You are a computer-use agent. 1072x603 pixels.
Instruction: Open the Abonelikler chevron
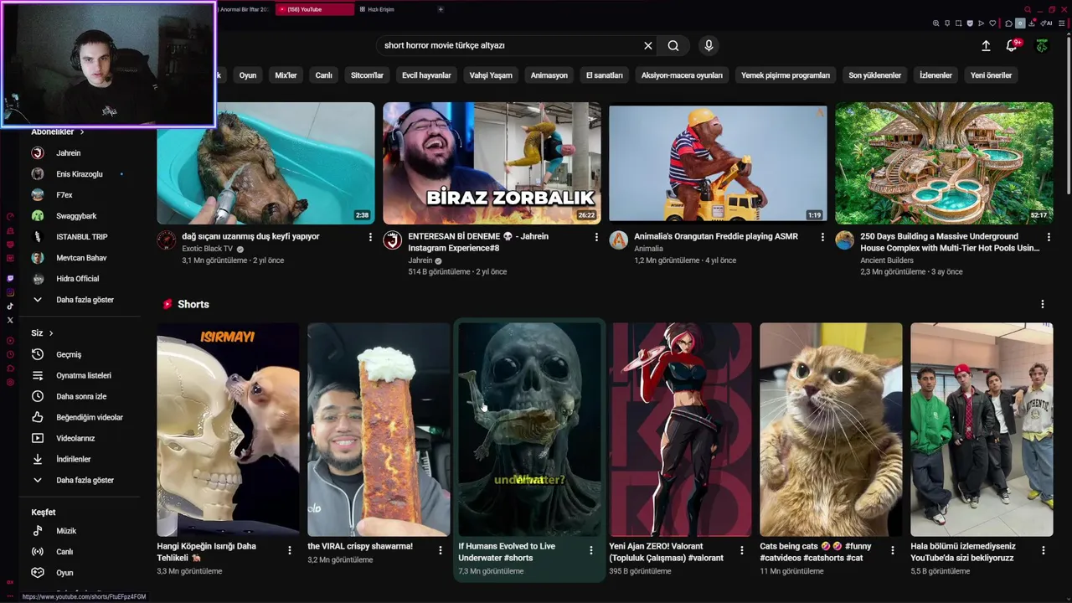(82, 131)
